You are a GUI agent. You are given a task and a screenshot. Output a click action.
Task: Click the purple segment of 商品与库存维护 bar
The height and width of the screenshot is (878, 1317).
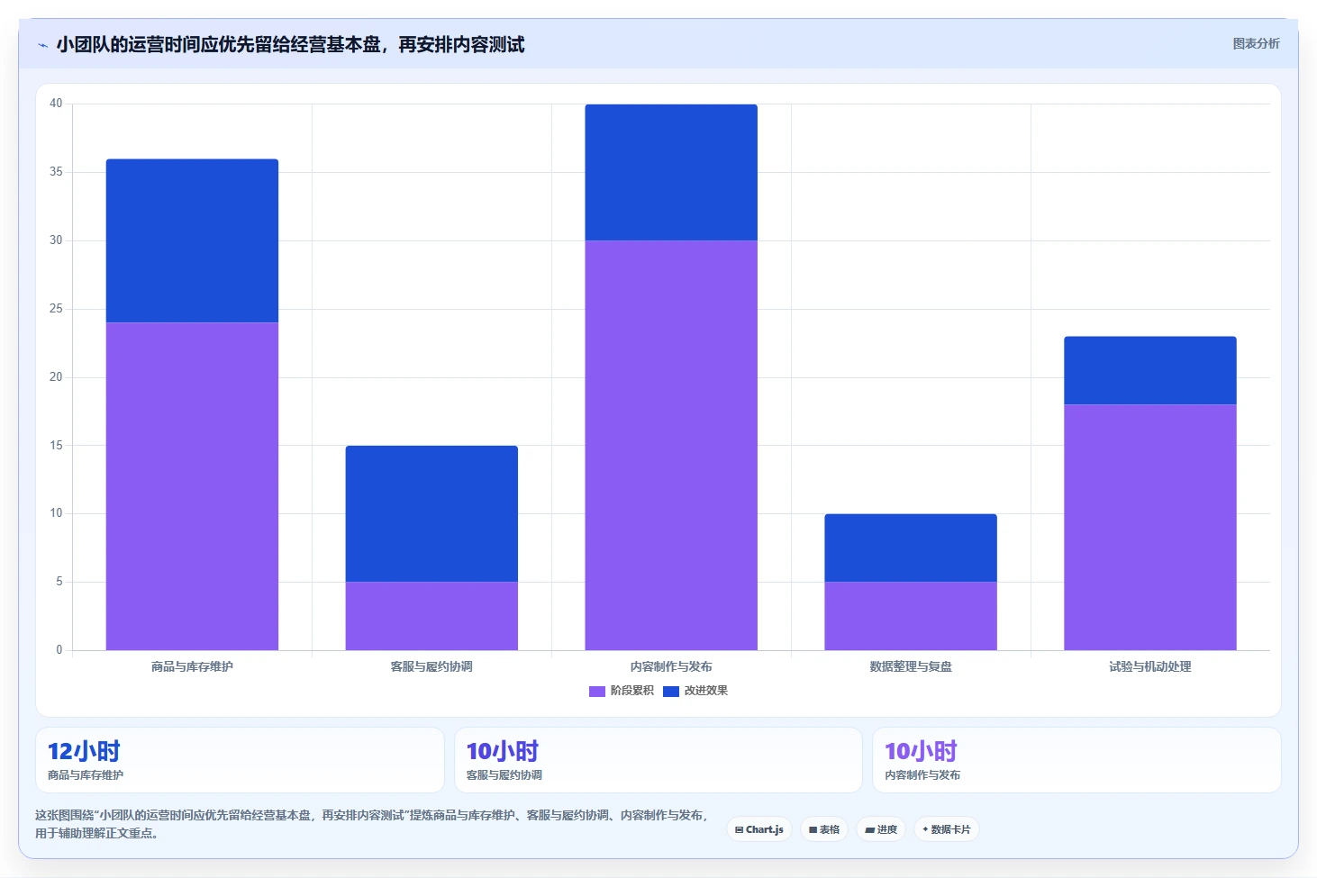tap(192, 486)
